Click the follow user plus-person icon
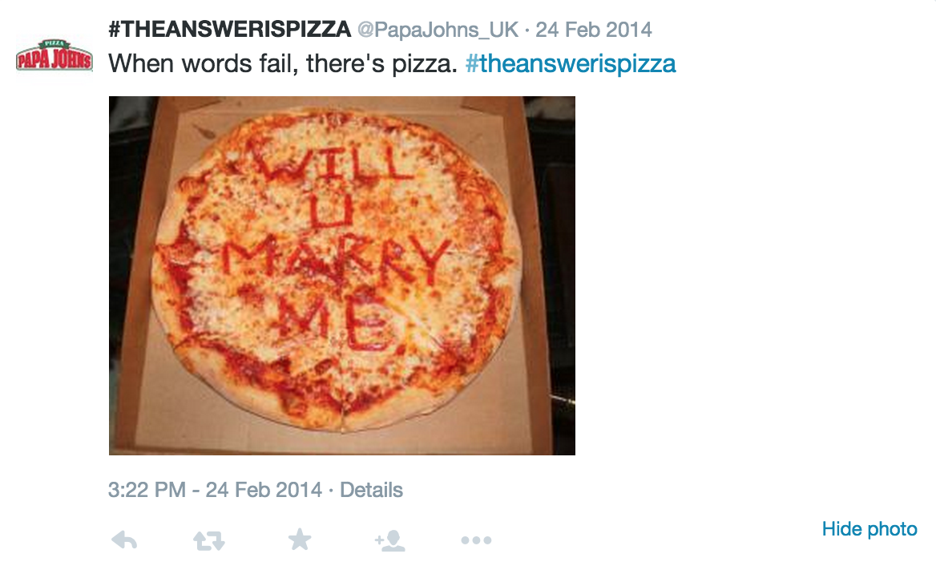Viewport: 936px width, 574px height. coord(390,540)
